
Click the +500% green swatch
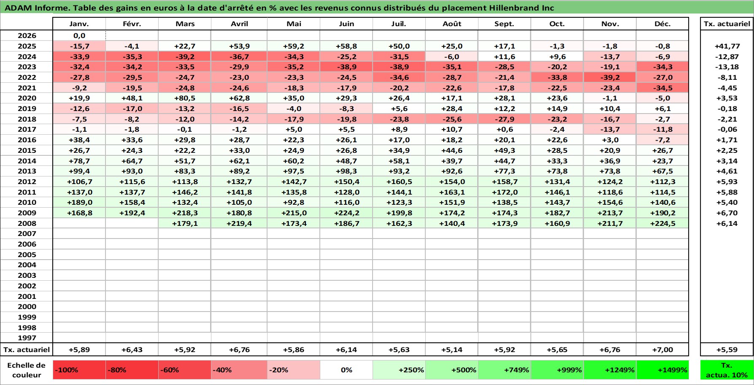(452, 370)
